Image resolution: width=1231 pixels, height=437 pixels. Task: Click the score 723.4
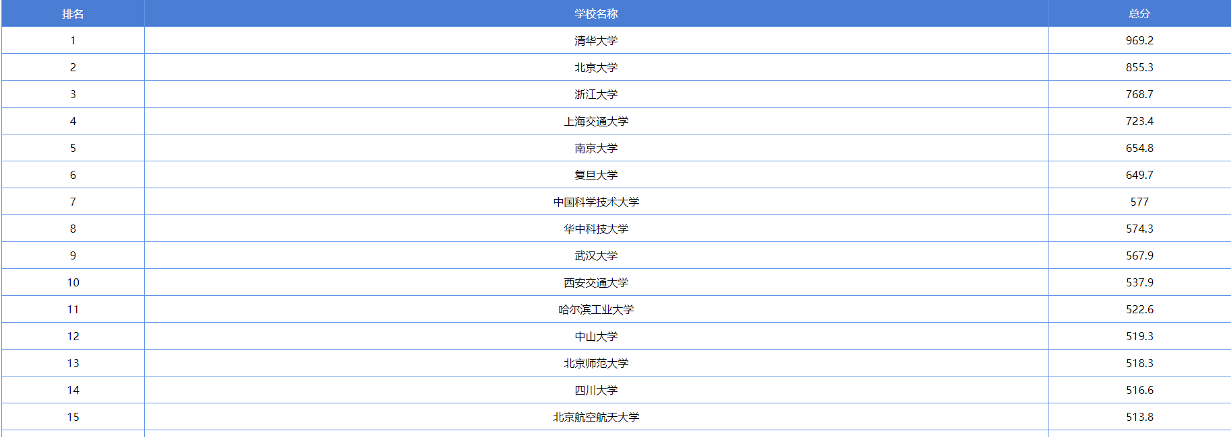coord(1139,121)
